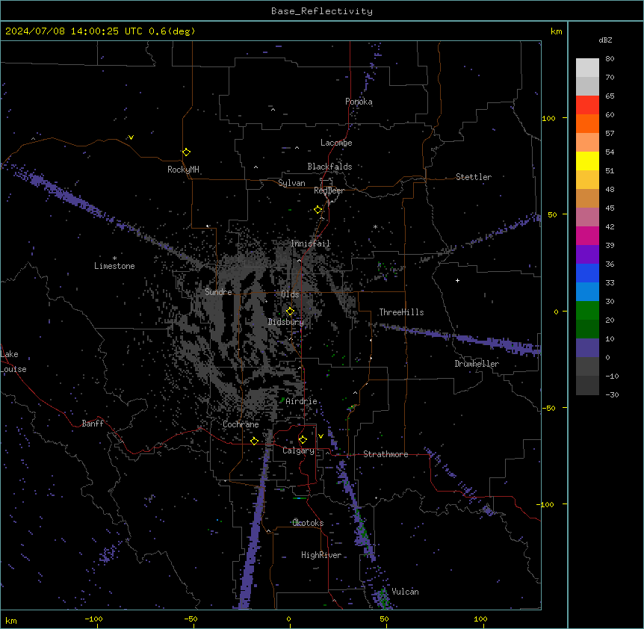Click the Sylvan label
Screen dimensions: 644x629
tap(291, 183)
